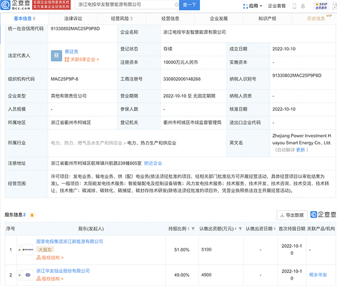Open 关联5家企业 link
The height and width of the screenshot is (286, 337).
click(x=82, y=58)
